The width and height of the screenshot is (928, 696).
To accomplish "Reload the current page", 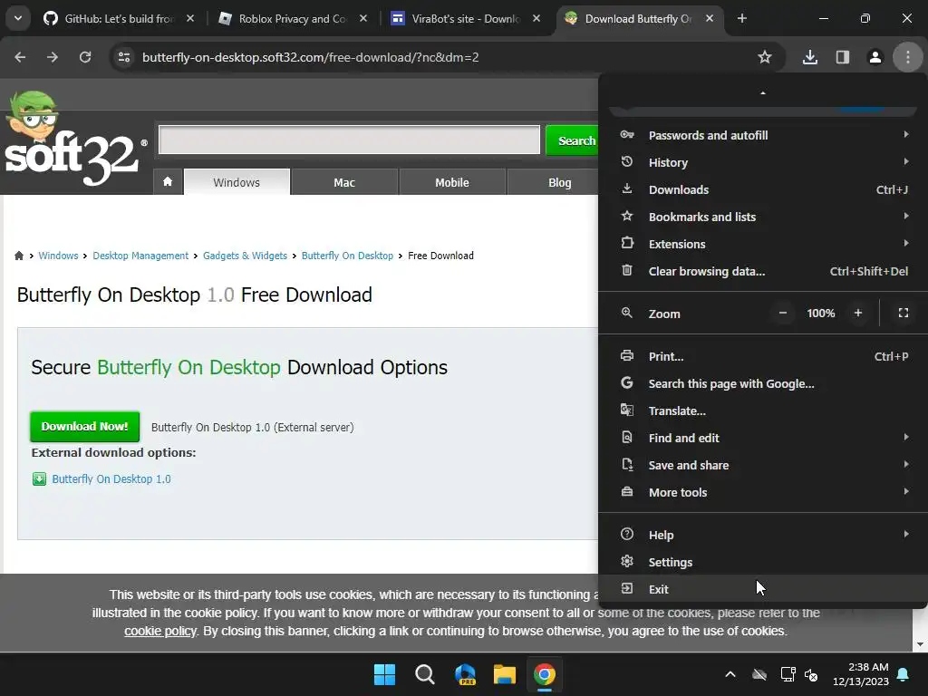I will coord(85,57).
